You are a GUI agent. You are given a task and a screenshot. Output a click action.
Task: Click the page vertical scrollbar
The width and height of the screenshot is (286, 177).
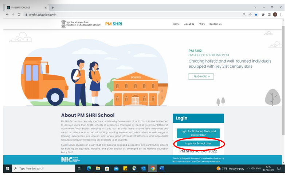(x=283, y=80)
